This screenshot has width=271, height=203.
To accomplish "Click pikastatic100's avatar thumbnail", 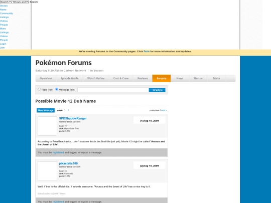I will (x=47, y=171).
